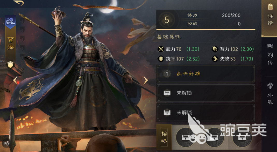Show next general with right arrow
Image resolution: width=277 pixels, height=152 pixels.
pos(146,80)
